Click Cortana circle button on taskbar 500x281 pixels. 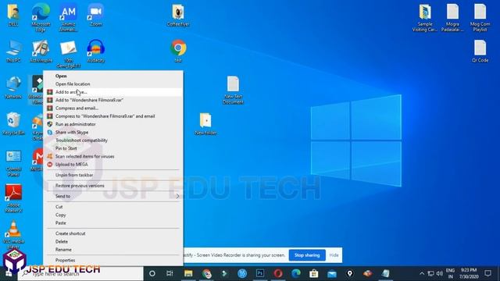pyautogui.click(x=152, y=273)
